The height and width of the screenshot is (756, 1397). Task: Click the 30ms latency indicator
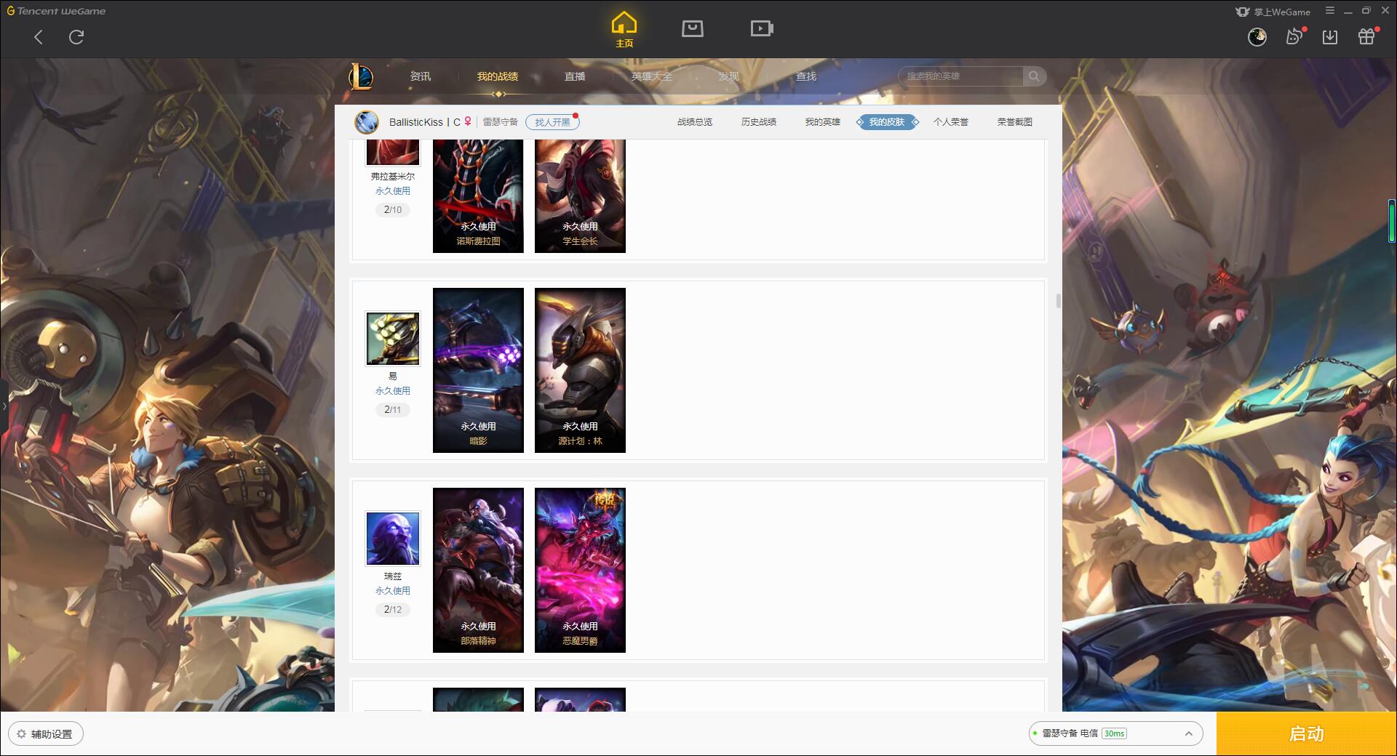click(1114, 733)
